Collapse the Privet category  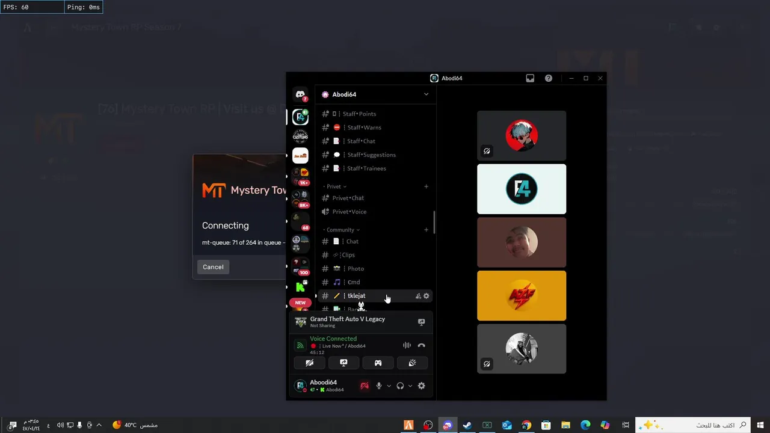coord(336,186)
